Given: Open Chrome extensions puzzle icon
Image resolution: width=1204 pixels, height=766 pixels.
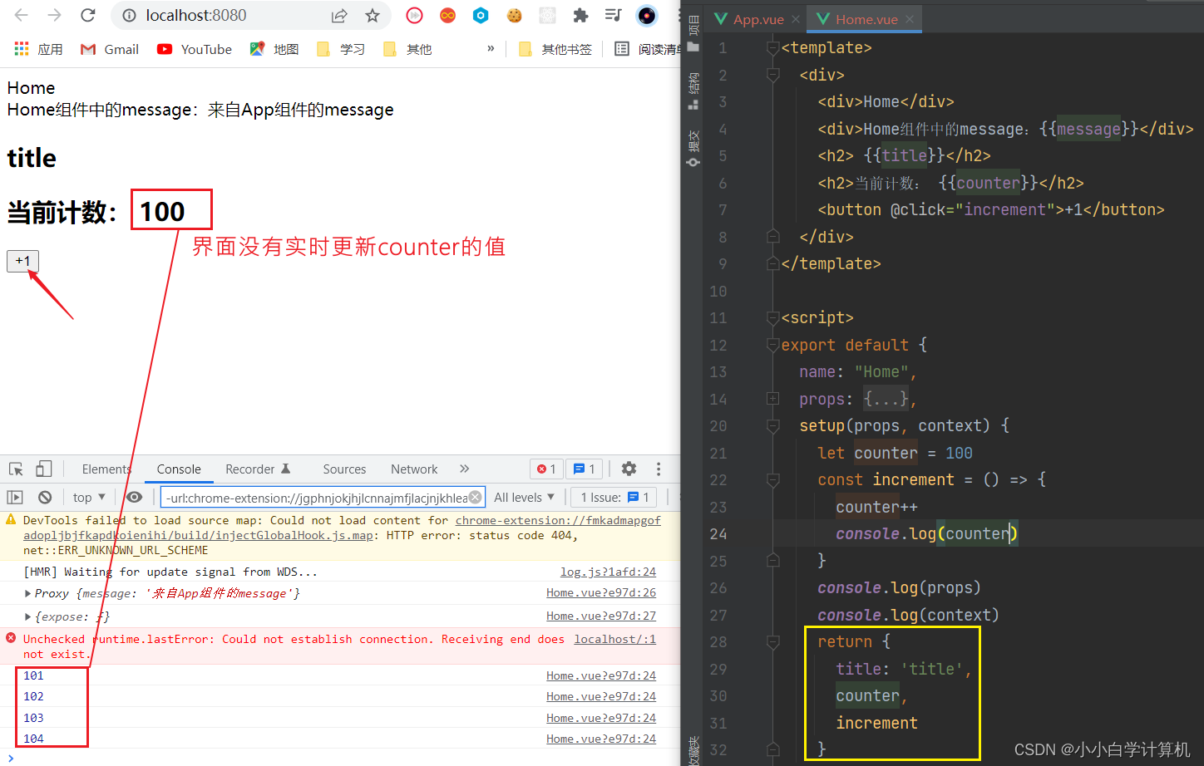Looking at the screenshot, I should pos(580,15).
